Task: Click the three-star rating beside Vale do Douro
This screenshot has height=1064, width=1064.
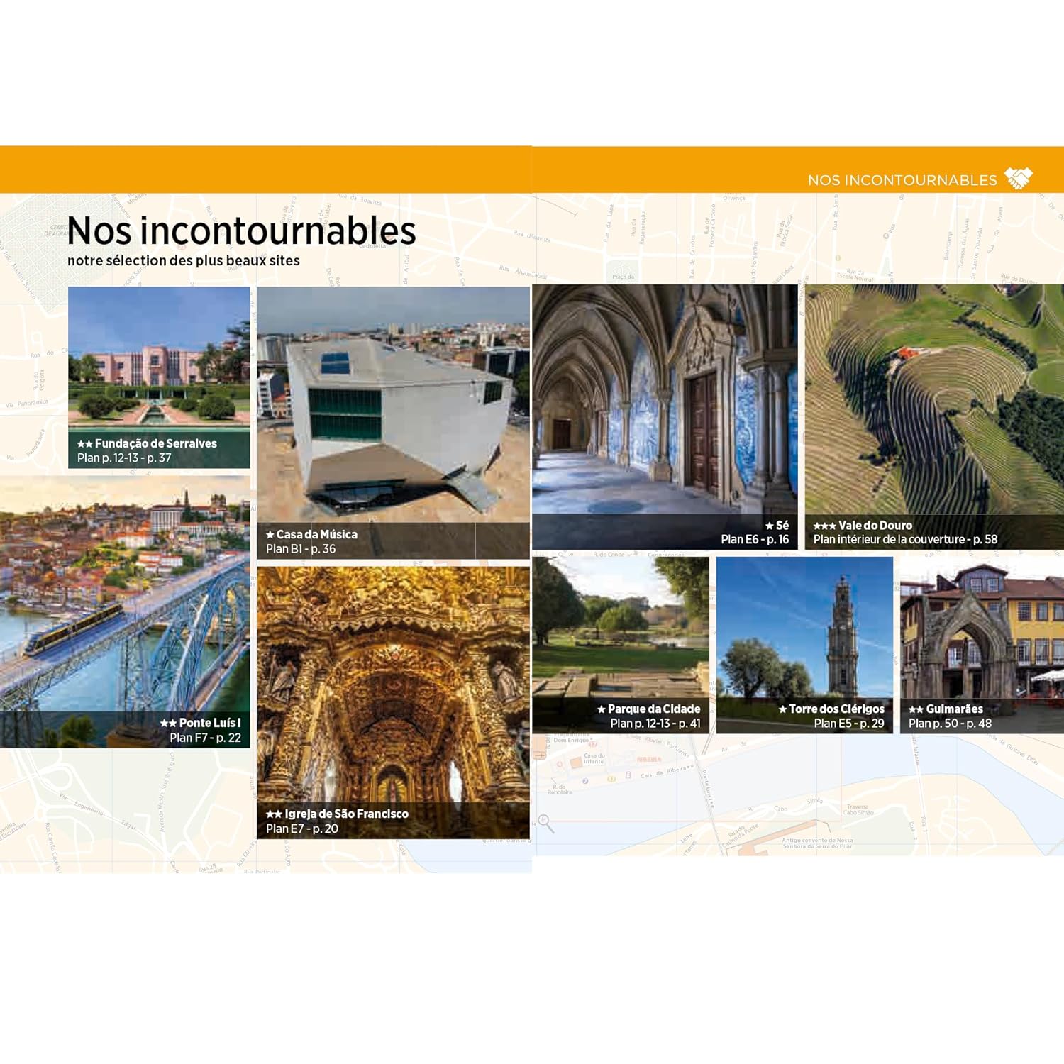Action: 824,526
